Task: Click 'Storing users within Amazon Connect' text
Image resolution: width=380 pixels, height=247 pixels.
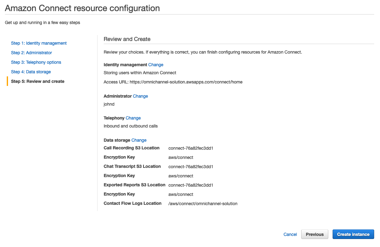Action: (x=140, y=73)
